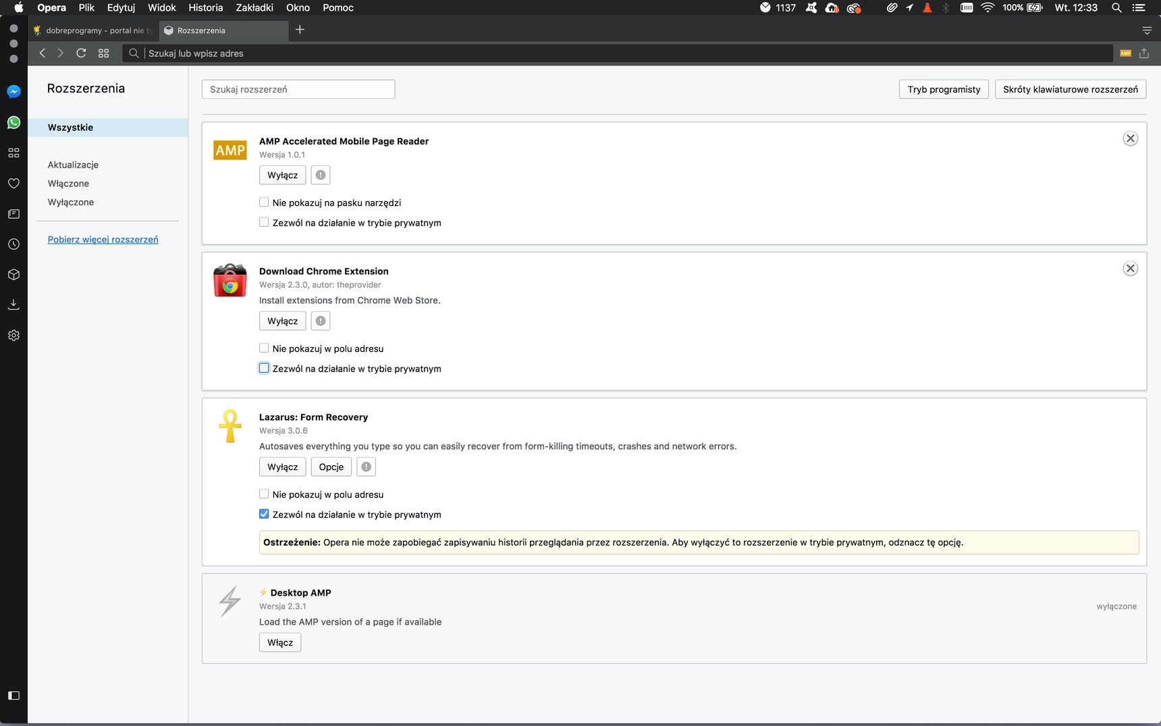
Task: Check Download Chrome 'Nie pokazuj w polu adresu'
Action: pos(264,348)
